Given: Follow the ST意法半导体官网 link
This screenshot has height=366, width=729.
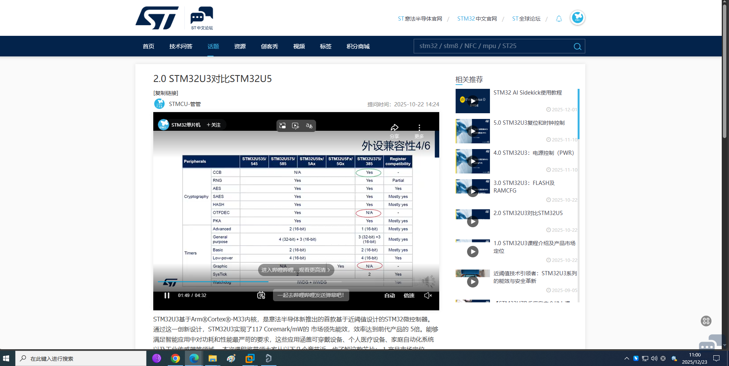Looking at the screenshot, I should click(420, 19).
